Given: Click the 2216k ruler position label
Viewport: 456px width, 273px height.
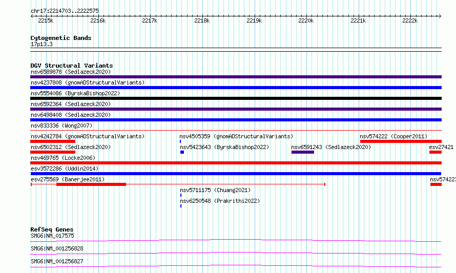Looking at the screenshot, I should click(x=98, y=20).
